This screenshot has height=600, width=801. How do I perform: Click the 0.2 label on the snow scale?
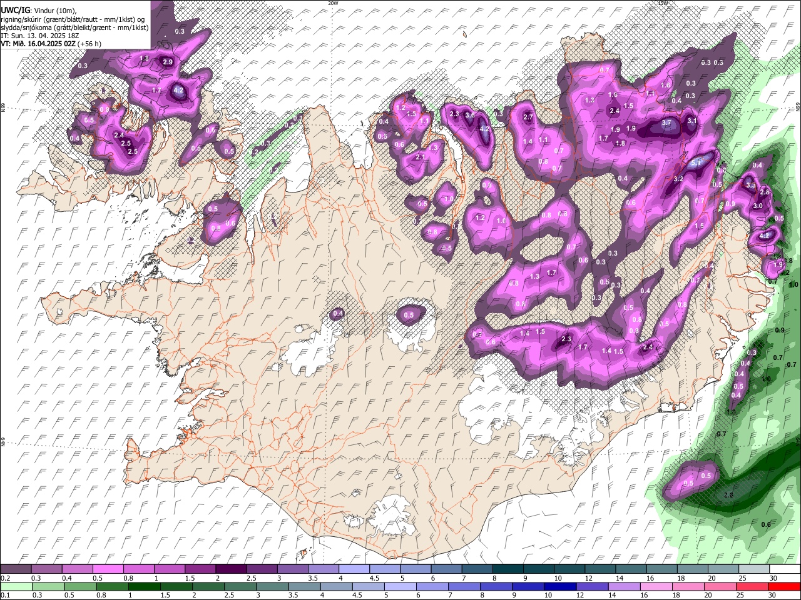[x=5, y=578]
